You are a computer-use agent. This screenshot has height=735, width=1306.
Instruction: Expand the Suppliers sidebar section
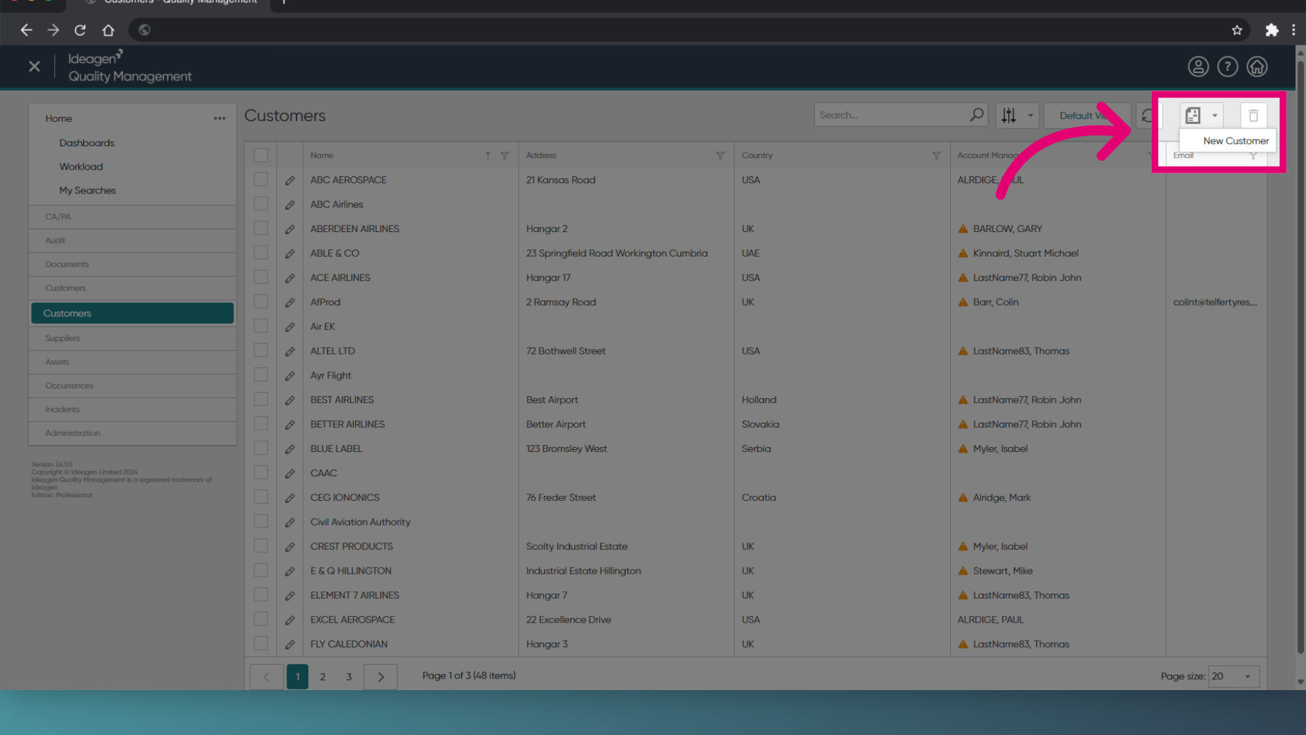tap(133, 338)
